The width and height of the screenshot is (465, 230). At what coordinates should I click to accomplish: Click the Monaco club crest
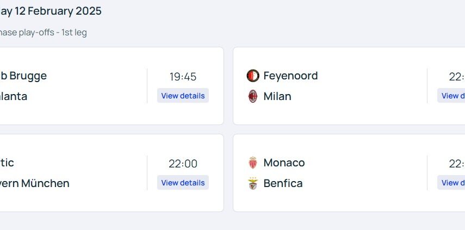[x=253, y=163]
